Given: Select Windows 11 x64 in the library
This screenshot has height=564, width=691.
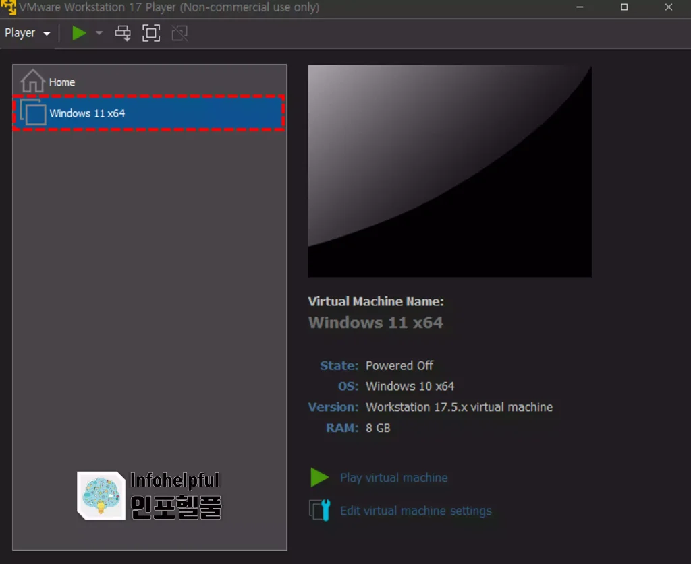Looking at the screenshot, I should coord(149,113).
